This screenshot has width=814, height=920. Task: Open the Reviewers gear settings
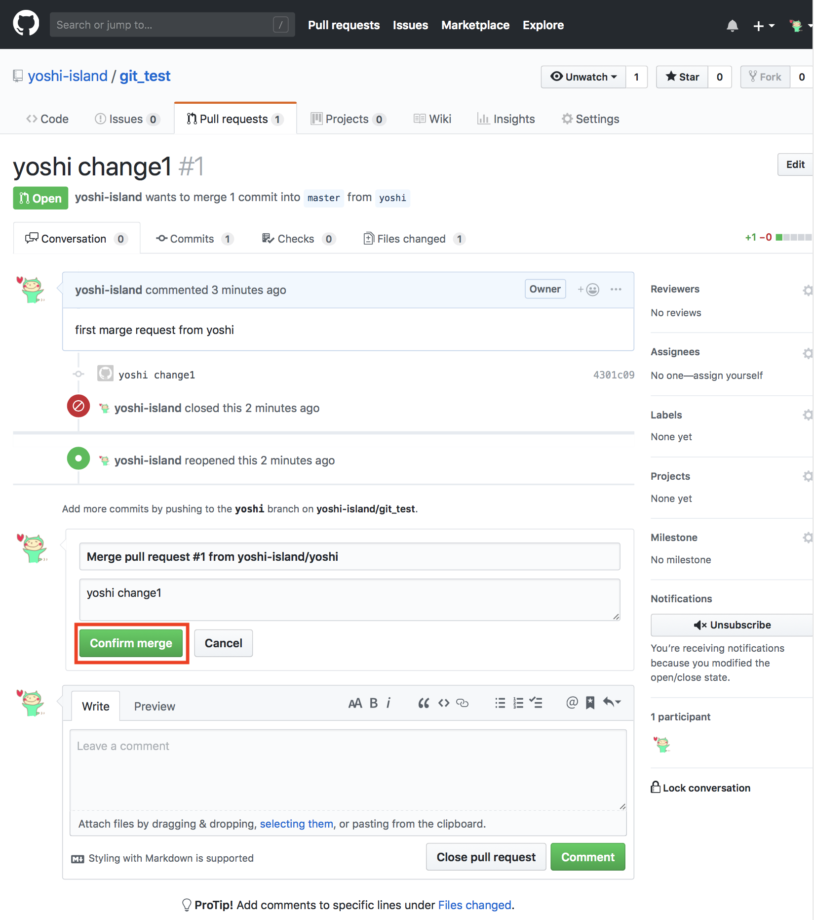pyautogui.click(x=808, y=290)
